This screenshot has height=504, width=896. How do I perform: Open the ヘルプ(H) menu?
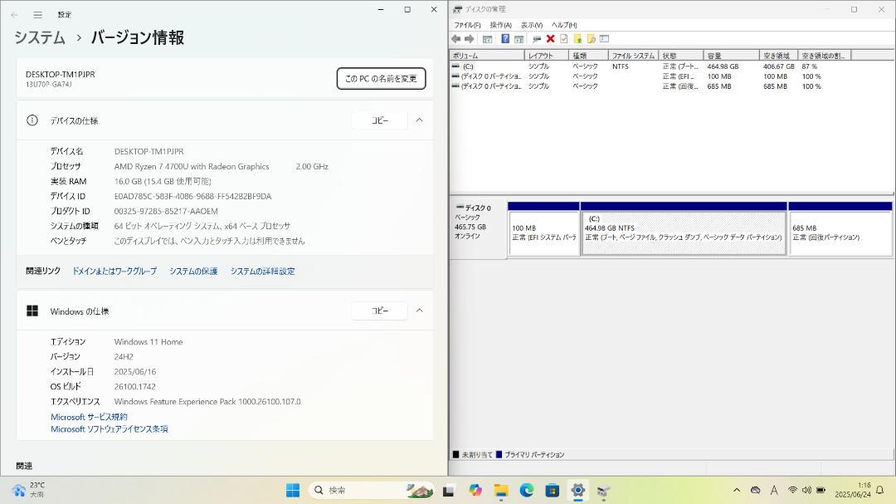tap(564, 25)
